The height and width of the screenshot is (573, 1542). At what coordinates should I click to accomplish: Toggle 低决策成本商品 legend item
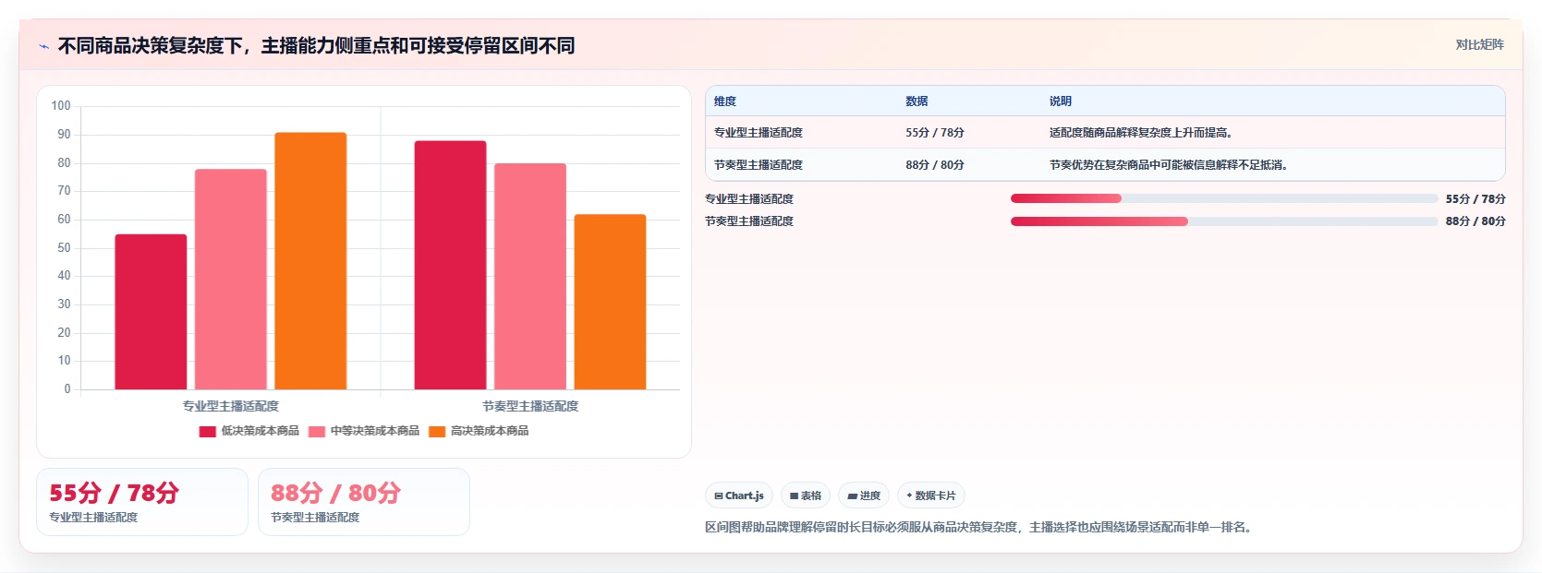tap(249, 431)
